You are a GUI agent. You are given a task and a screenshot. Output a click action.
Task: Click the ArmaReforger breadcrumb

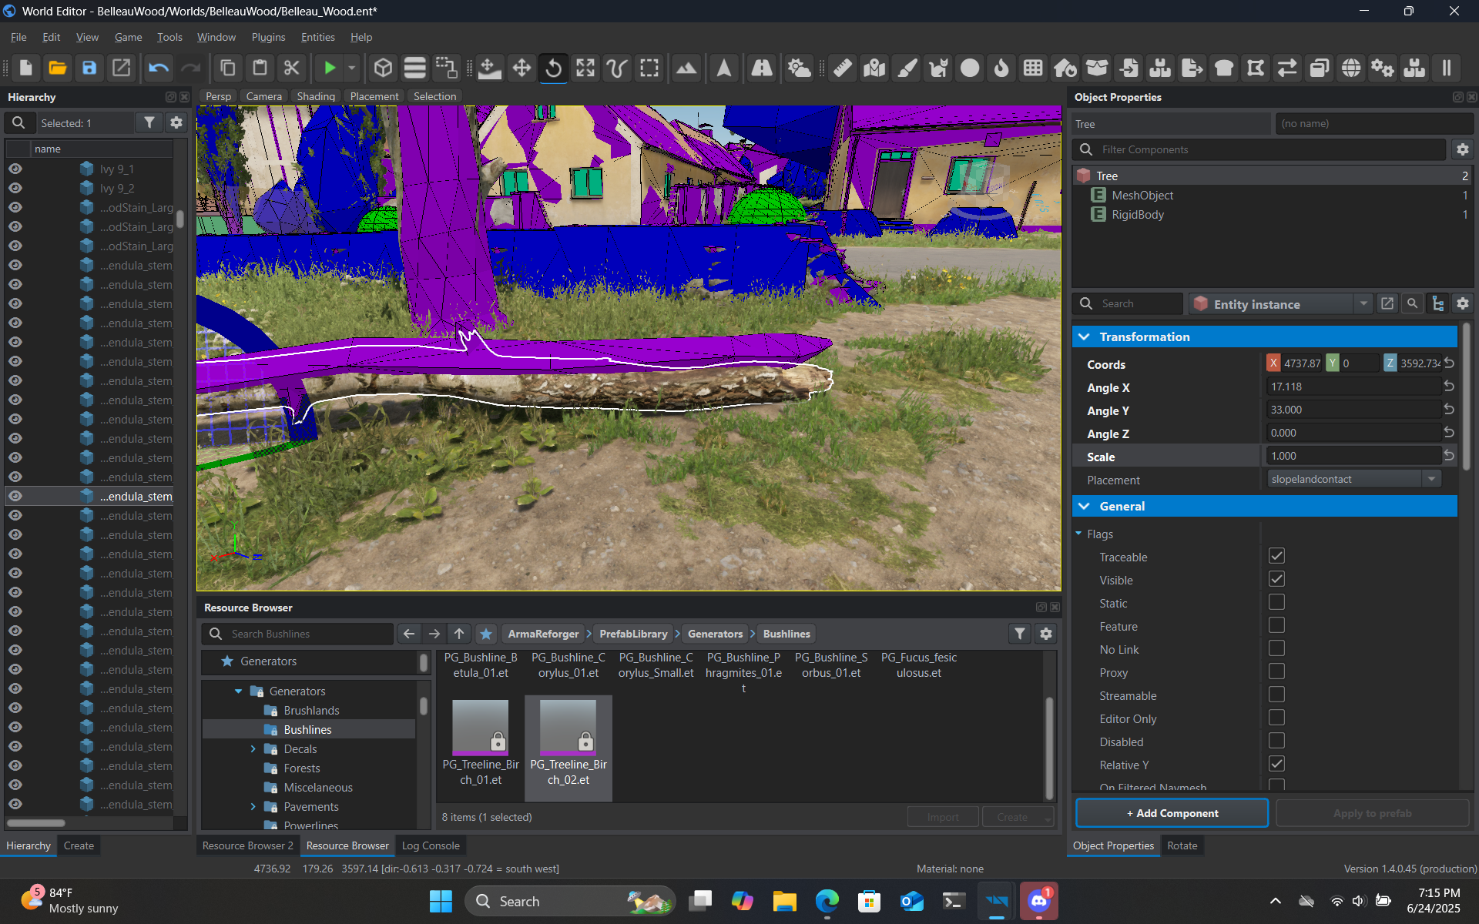[543, 634]
